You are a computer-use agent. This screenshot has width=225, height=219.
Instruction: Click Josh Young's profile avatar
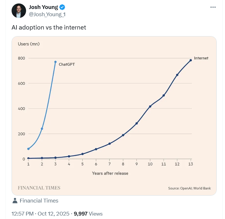pyautogui.click(x=19, y=11)
